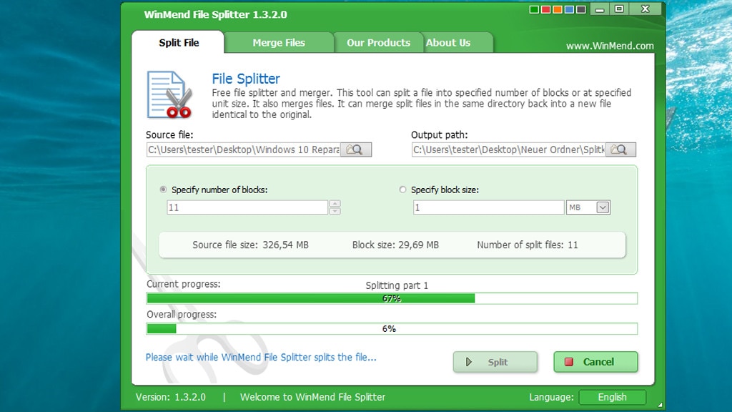Browse for the output path folder

pos(620,149)
